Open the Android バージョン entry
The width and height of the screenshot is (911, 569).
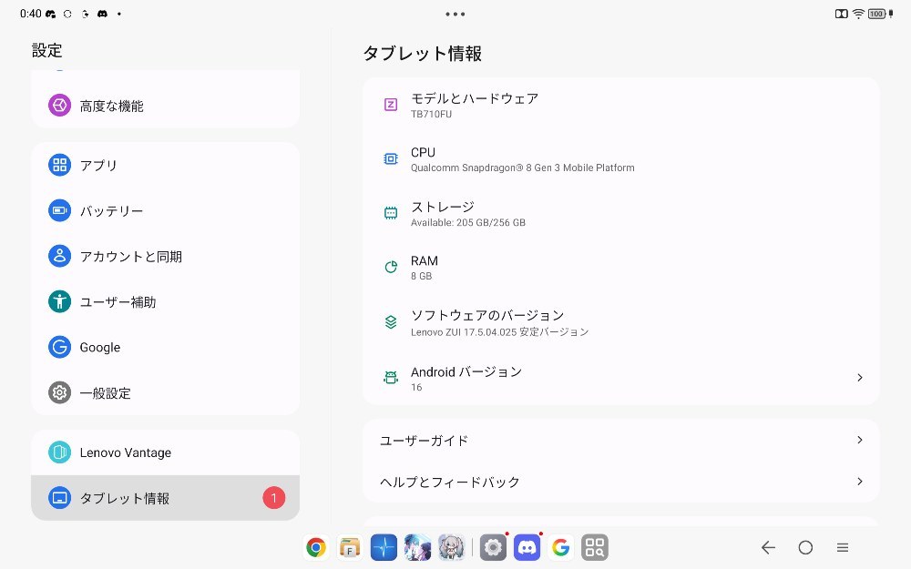[620, 378]
